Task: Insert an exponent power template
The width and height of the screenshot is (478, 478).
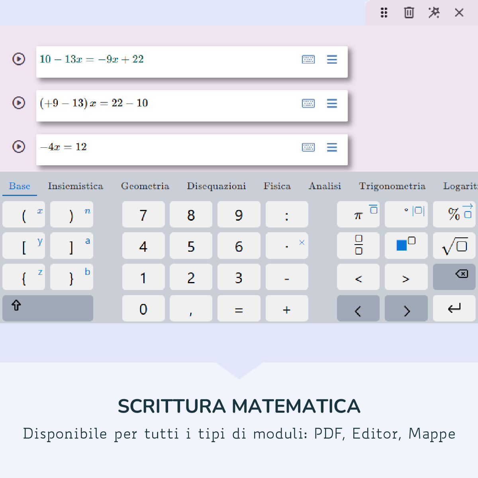Action: (406, 246)
